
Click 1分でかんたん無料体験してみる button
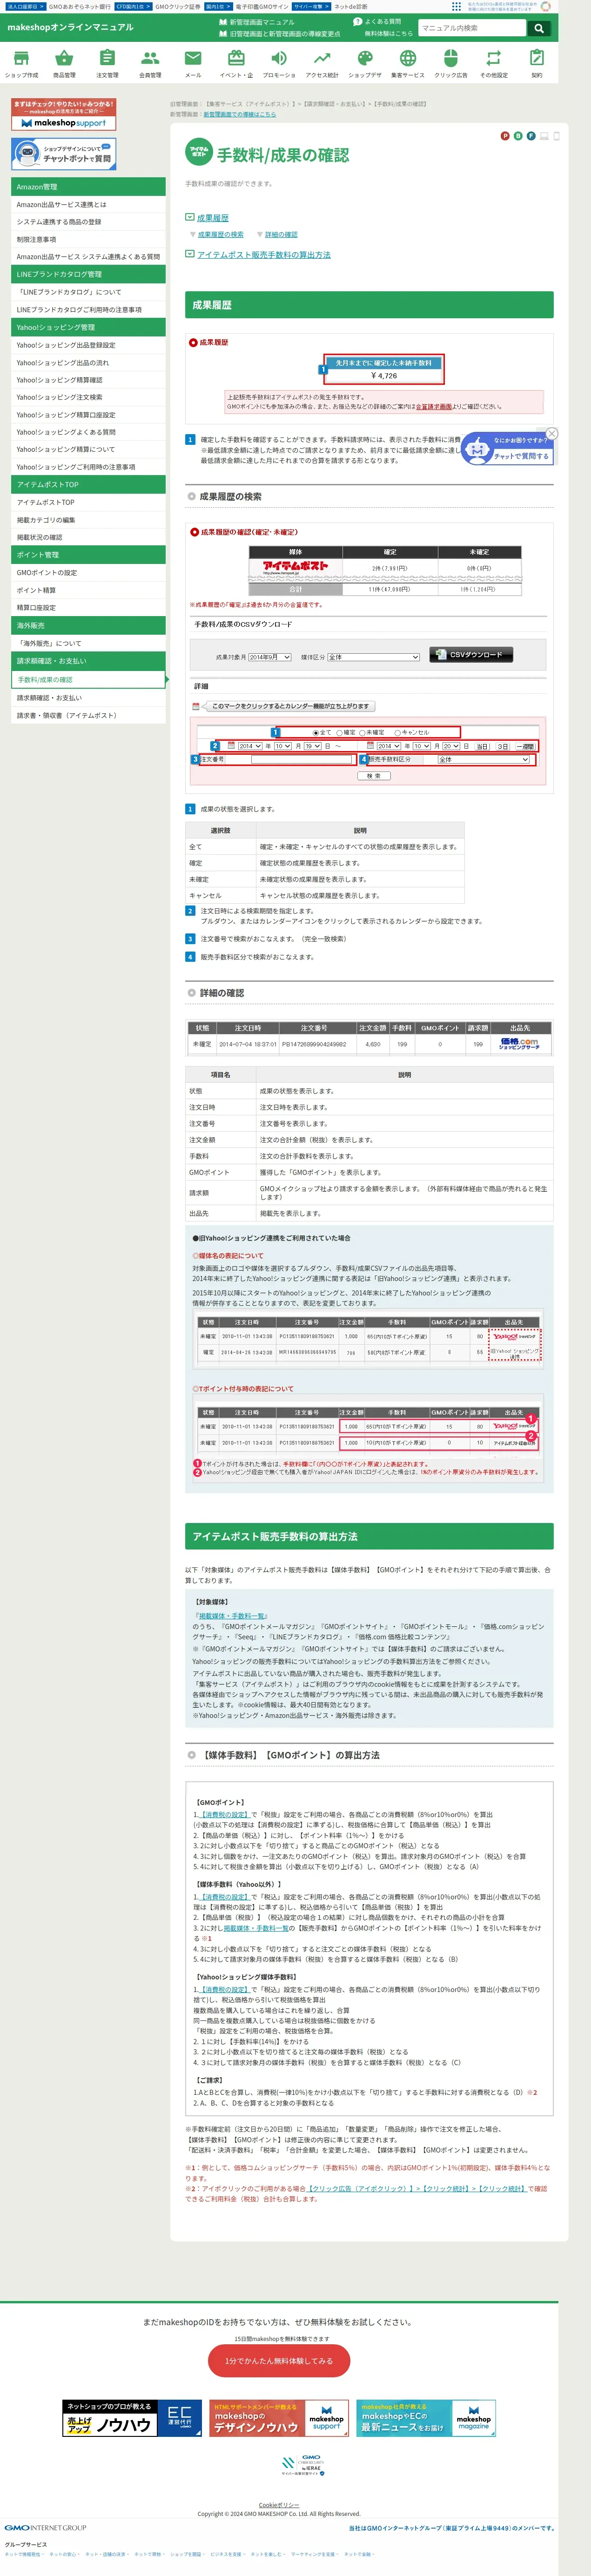point(279,2361)
